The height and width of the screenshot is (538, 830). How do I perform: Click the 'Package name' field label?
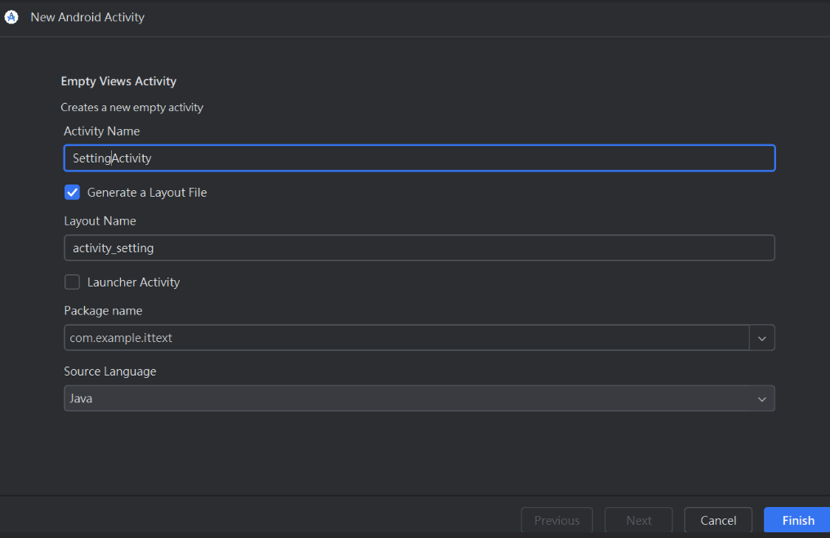tap(103, 310)
